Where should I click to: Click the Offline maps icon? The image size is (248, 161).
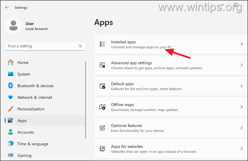pos(102,107)
